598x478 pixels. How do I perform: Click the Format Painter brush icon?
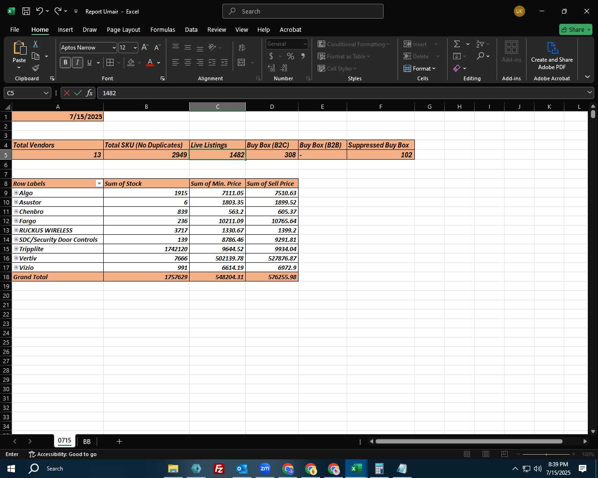tap(36, 68)
